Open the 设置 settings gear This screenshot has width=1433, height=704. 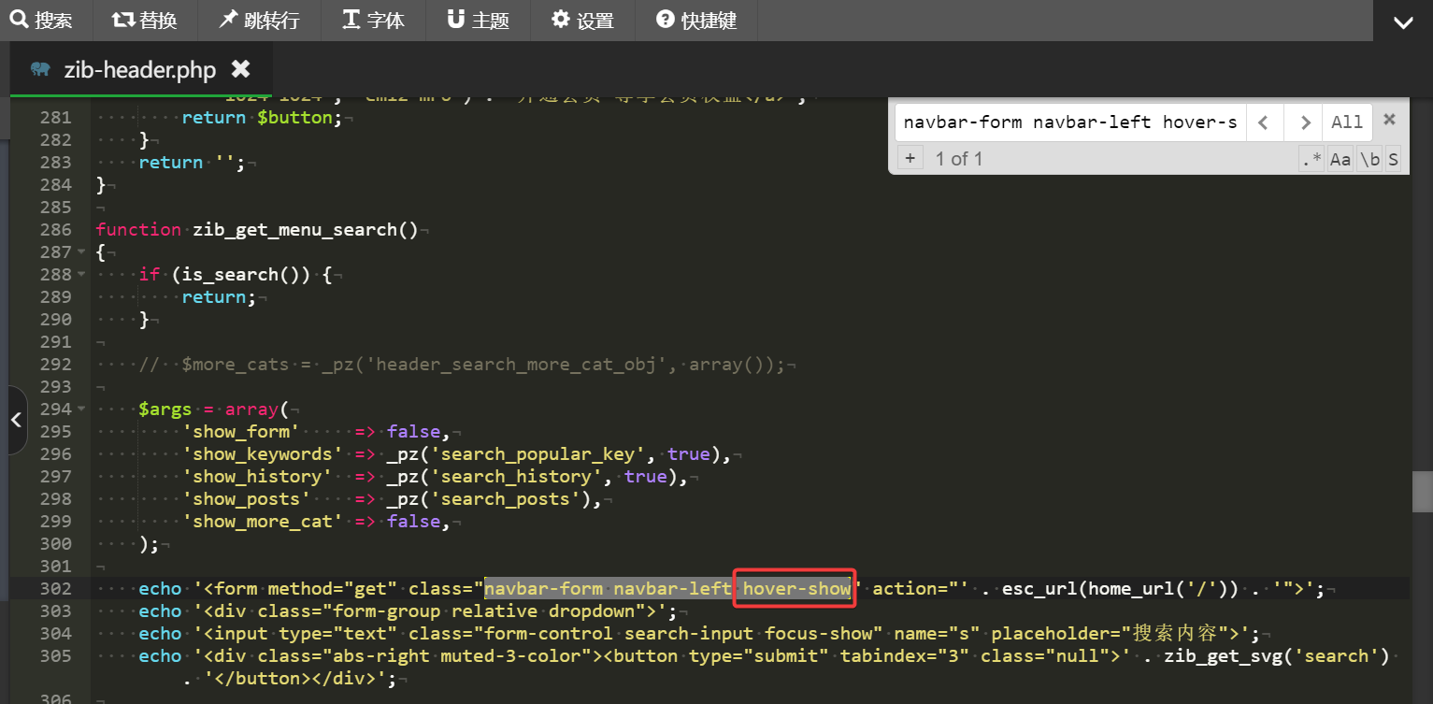pyautogui.click(x=582, y=21)
